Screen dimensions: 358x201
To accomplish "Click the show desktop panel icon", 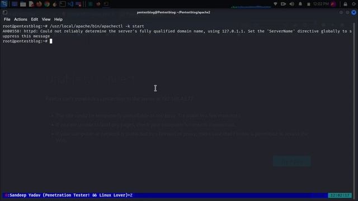I will point(15,4).
